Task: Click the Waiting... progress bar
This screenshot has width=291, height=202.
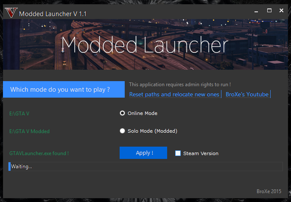Action: tap(145, 167)
